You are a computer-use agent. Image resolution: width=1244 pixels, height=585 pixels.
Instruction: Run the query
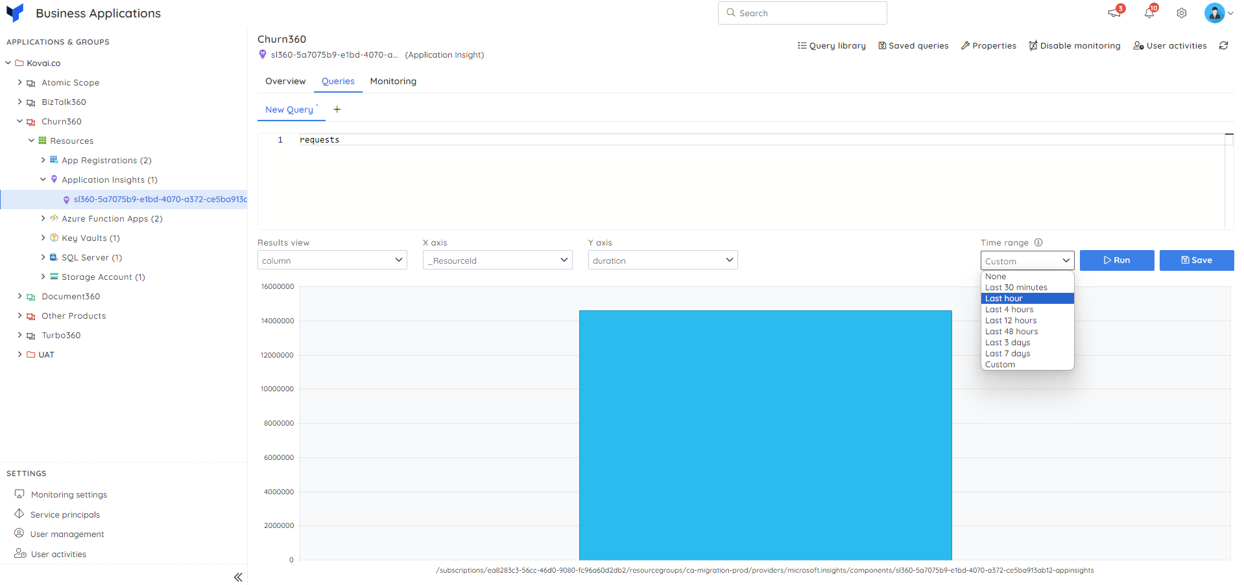click(1117, 260)
